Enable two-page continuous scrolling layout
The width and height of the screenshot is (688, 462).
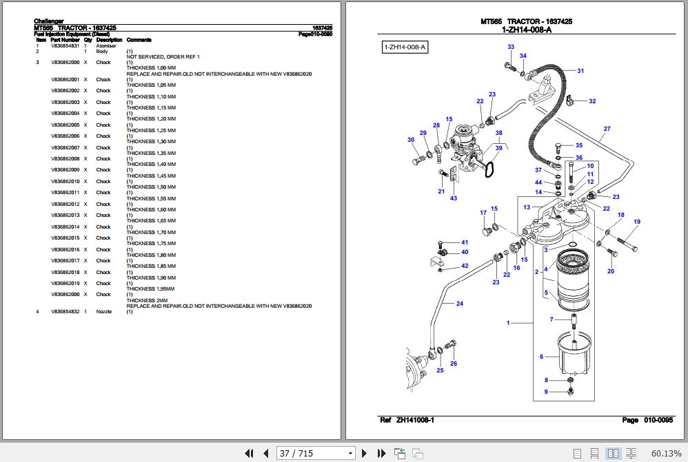[629, 453]
